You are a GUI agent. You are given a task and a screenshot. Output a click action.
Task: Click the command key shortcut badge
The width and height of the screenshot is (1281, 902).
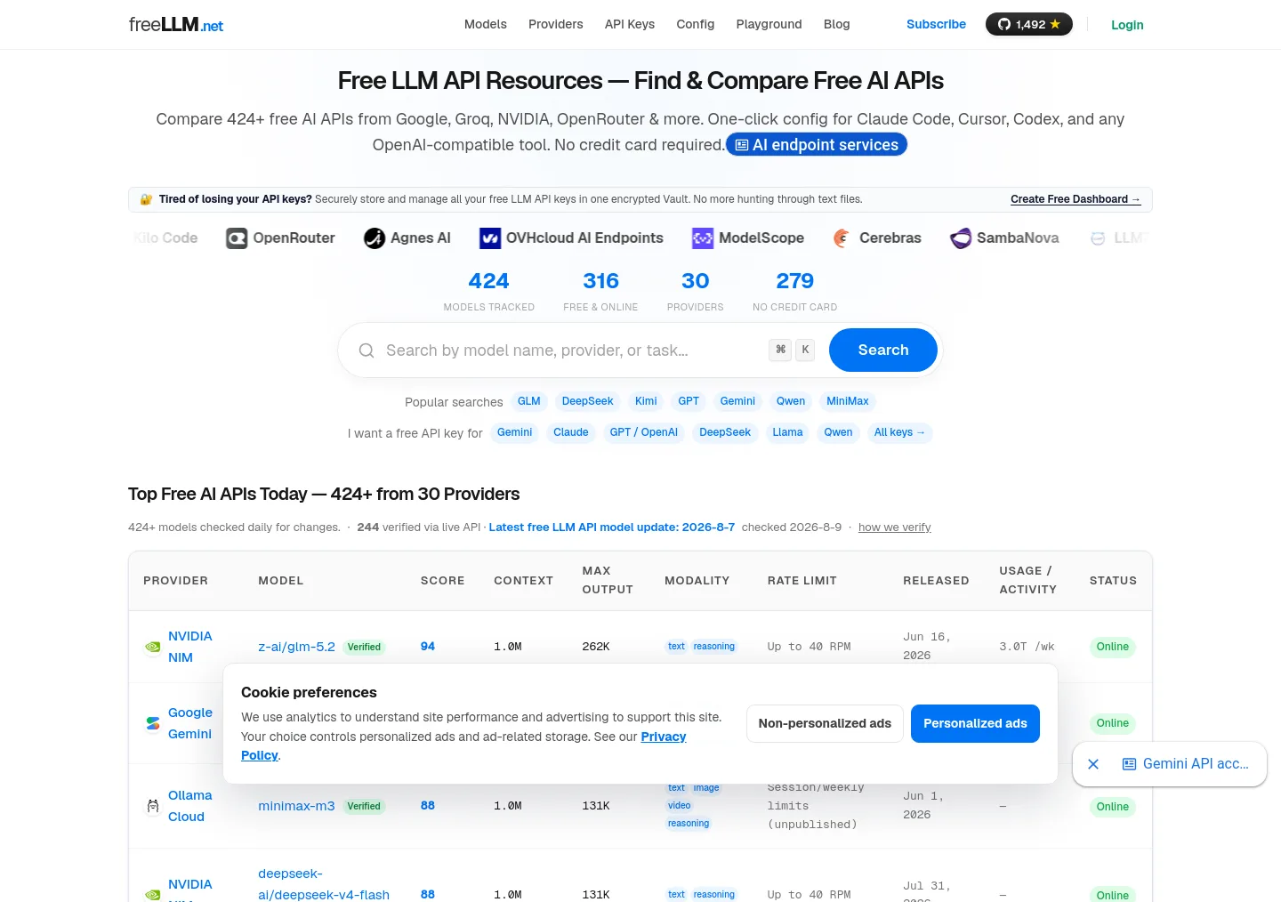780,350
